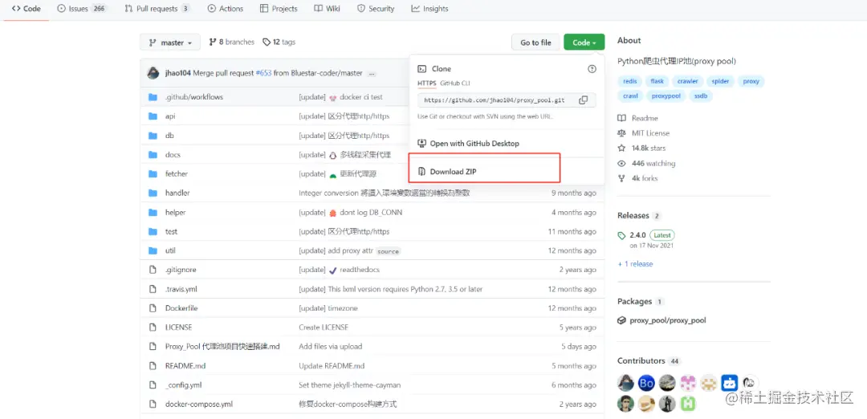Open .travis.yml file
Screen dimensions: 867x419
(181, 289)
